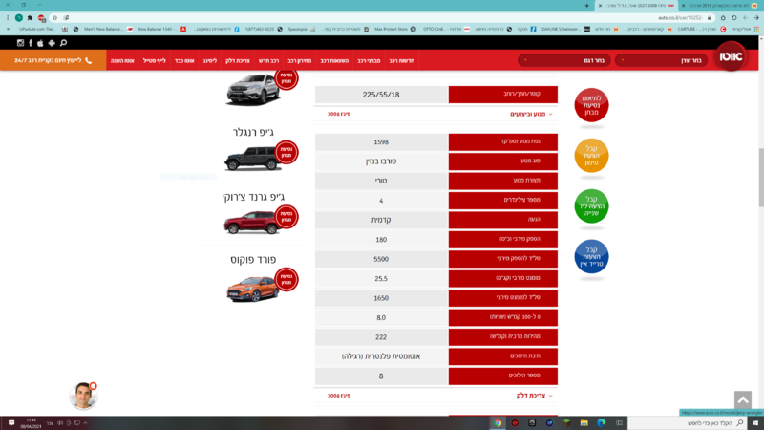Image resolution: width=764 pixels, height=430 pixels.
Task: Click orange קבל הצעת מימון circle button
Action: [x=591, y=156]
